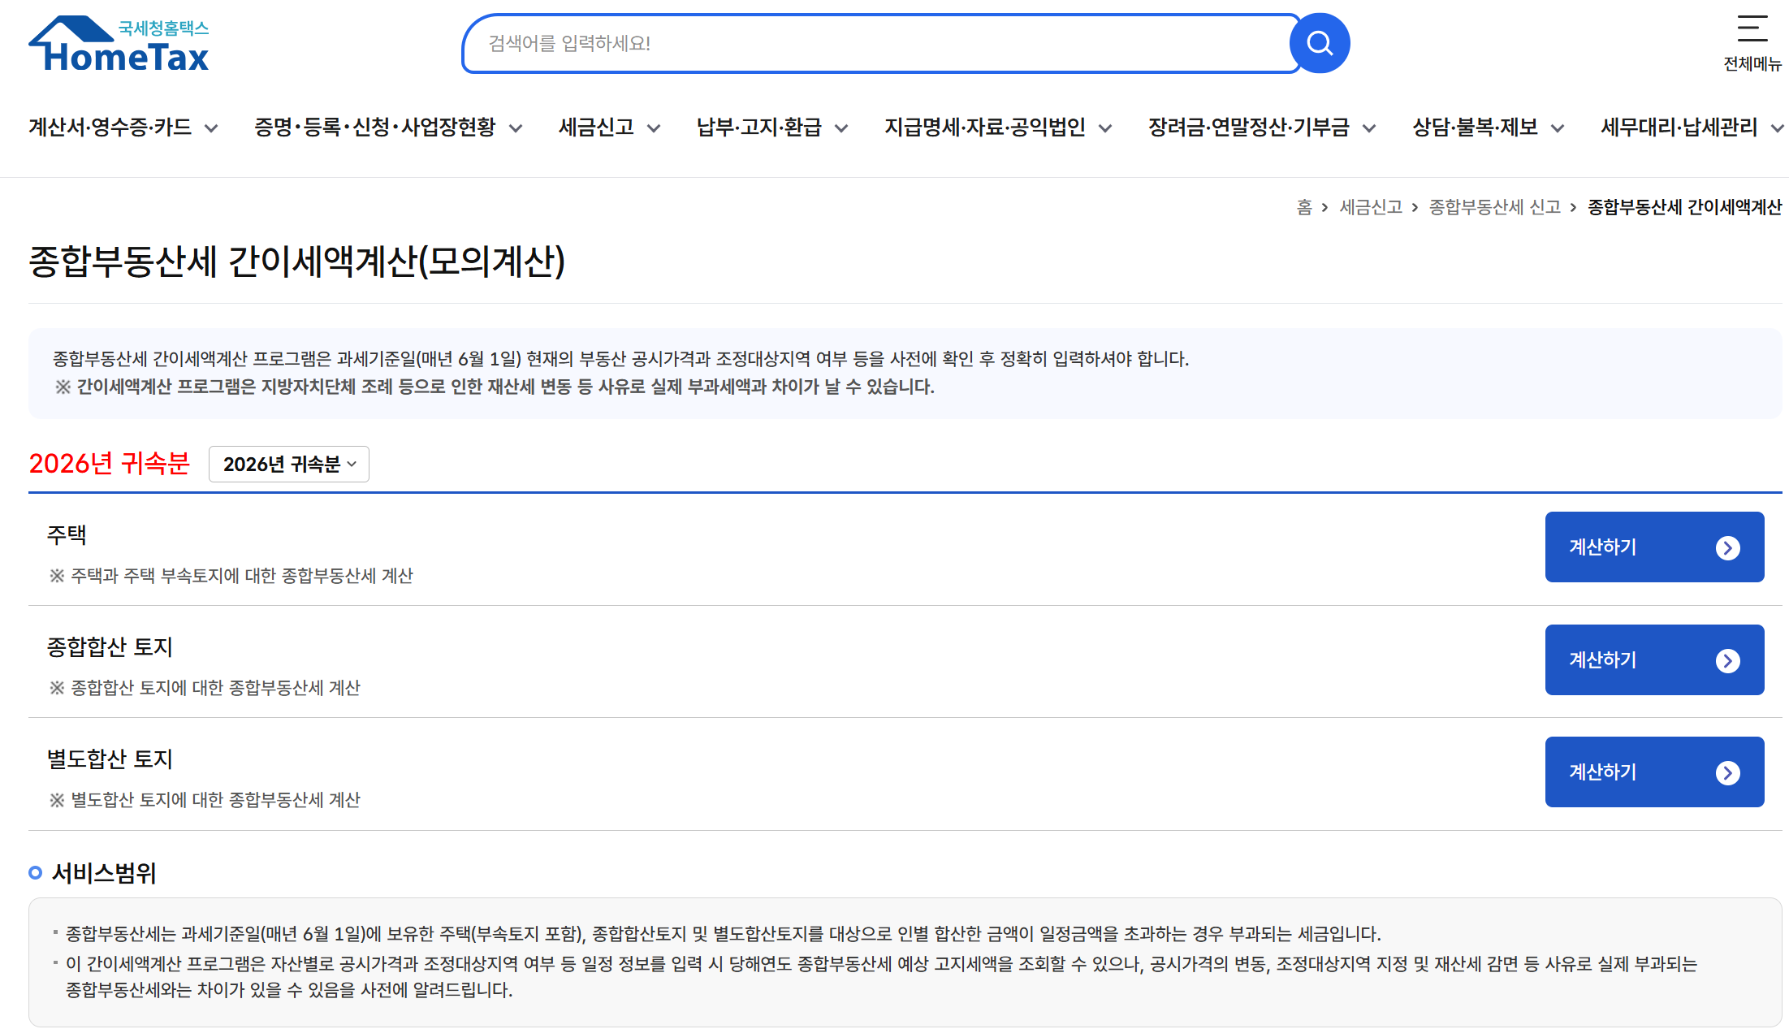Open the 전체메뉴 hamburger icon
This screenshot has height=1029, width=1789.
(1752, 28)
